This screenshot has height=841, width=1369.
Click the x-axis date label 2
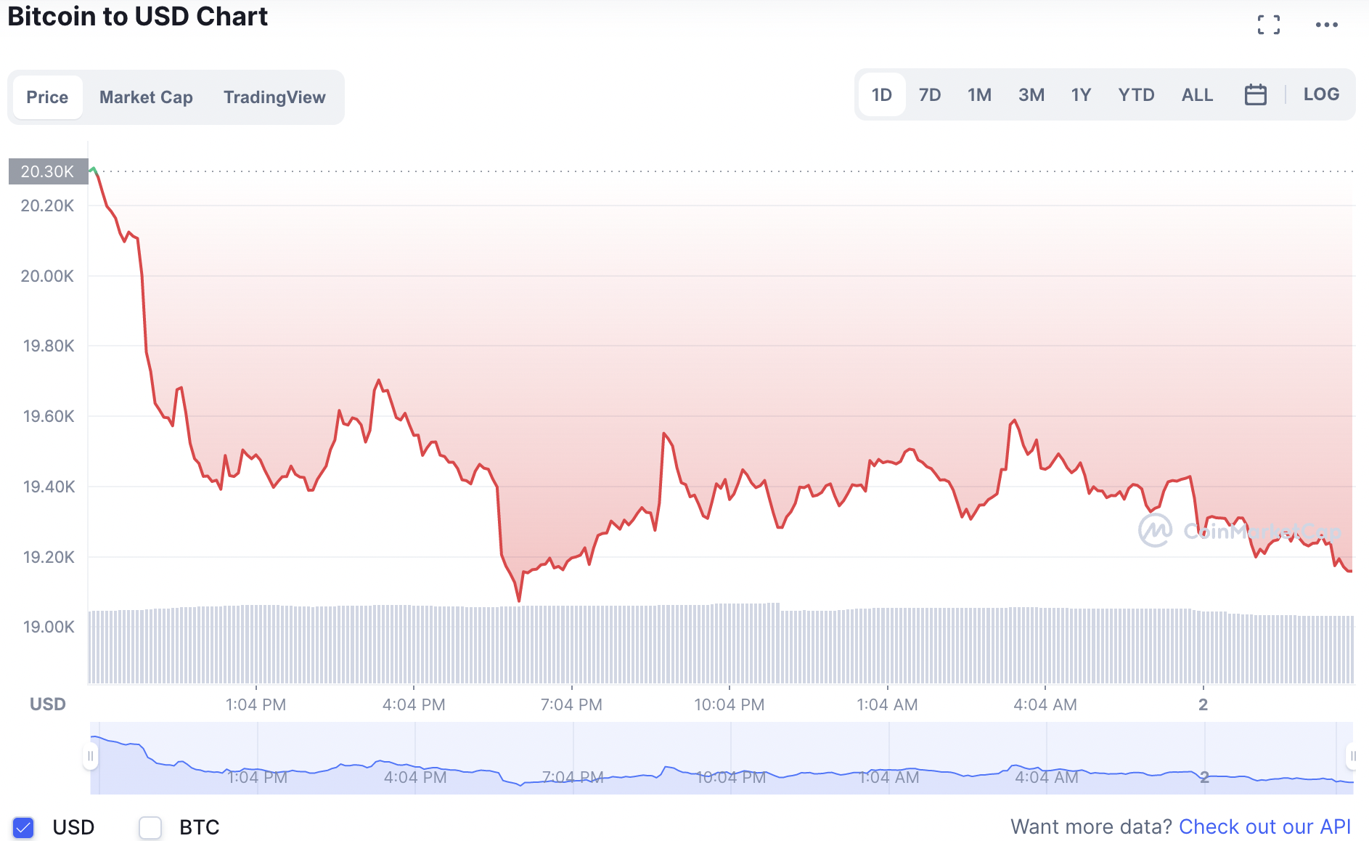coord(1203,704)
